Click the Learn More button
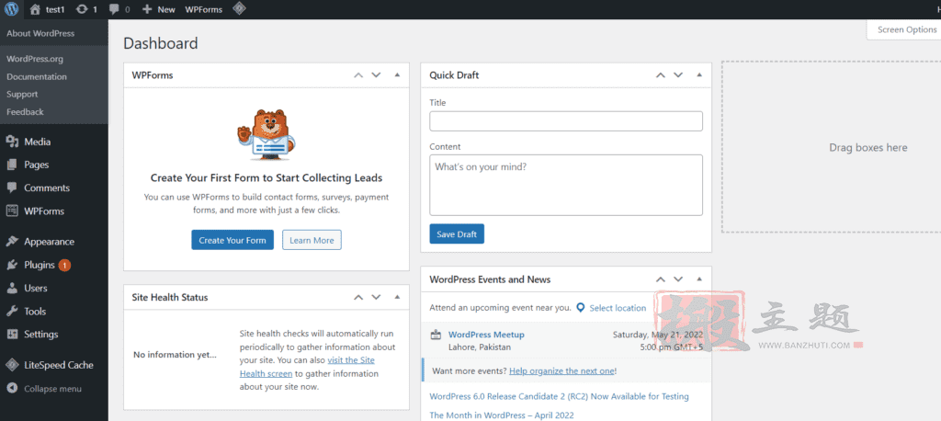This screenshot has width=941, height=421. click(312, 240)
